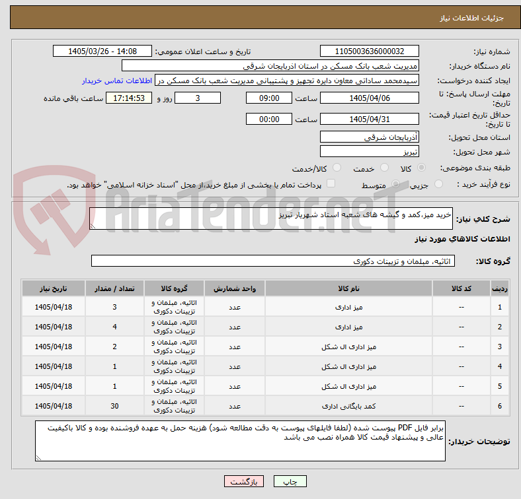Click the need number field 1105003636000032

[x=369, y=51]
